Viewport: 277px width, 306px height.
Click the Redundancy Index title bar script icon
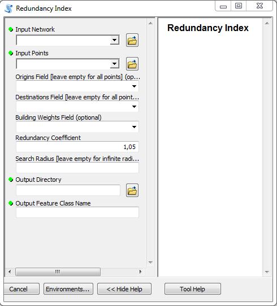[x=8, y=8]
